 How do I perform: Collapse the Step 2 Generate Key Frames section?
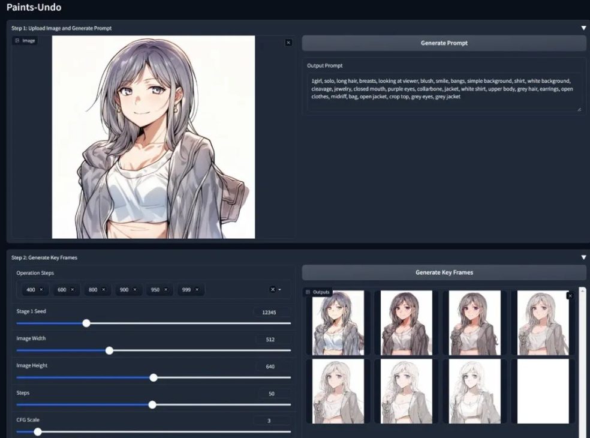pos(583,257)
